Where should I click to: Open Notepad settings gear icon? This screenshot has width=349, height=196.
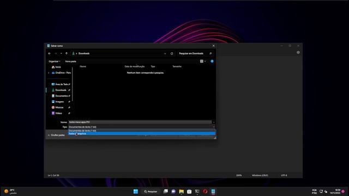298,53
